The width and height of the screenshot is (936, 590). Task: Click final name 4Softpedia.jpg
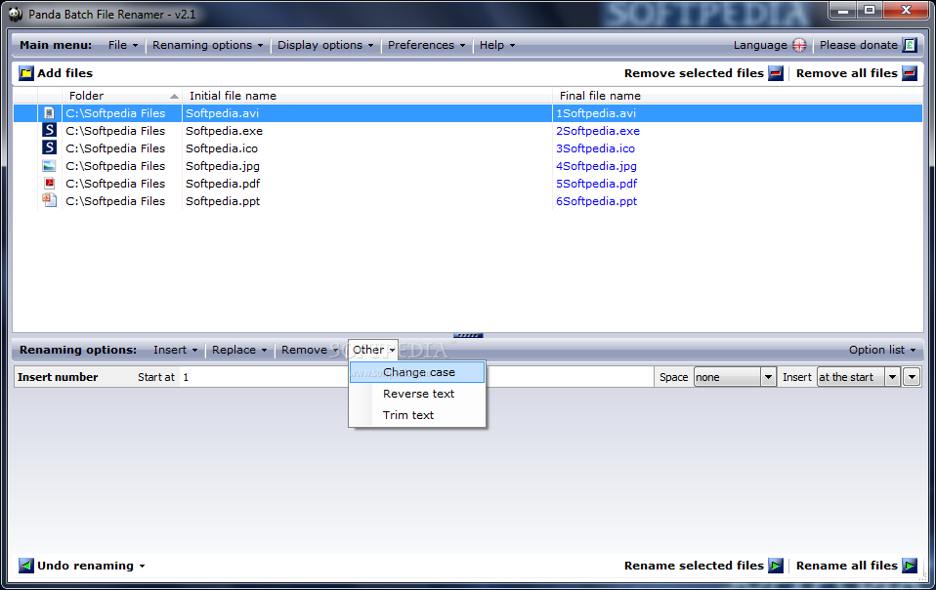[596, 166]
